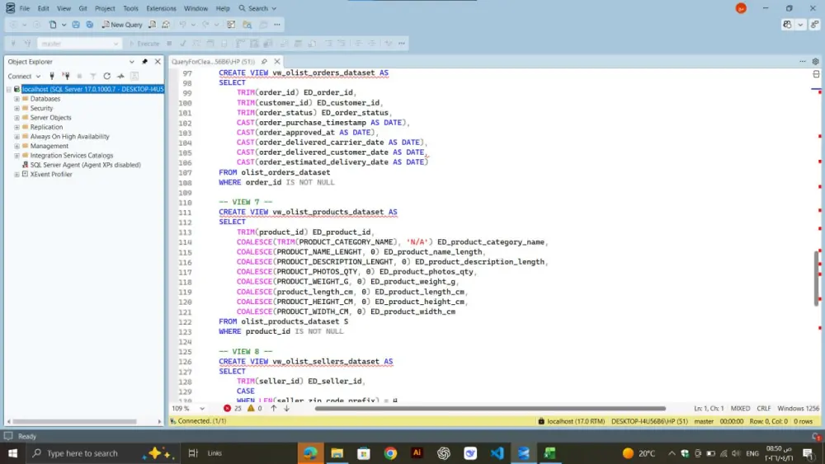The width and height of the screenshot is (825, 464).
Task: Click the filter icon in Object Explorer
Action: (x=93, y=76)
